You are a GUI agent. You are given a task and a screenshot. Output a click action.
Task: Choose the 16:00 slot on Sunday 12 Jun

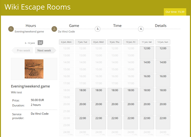tap(163, 81)
